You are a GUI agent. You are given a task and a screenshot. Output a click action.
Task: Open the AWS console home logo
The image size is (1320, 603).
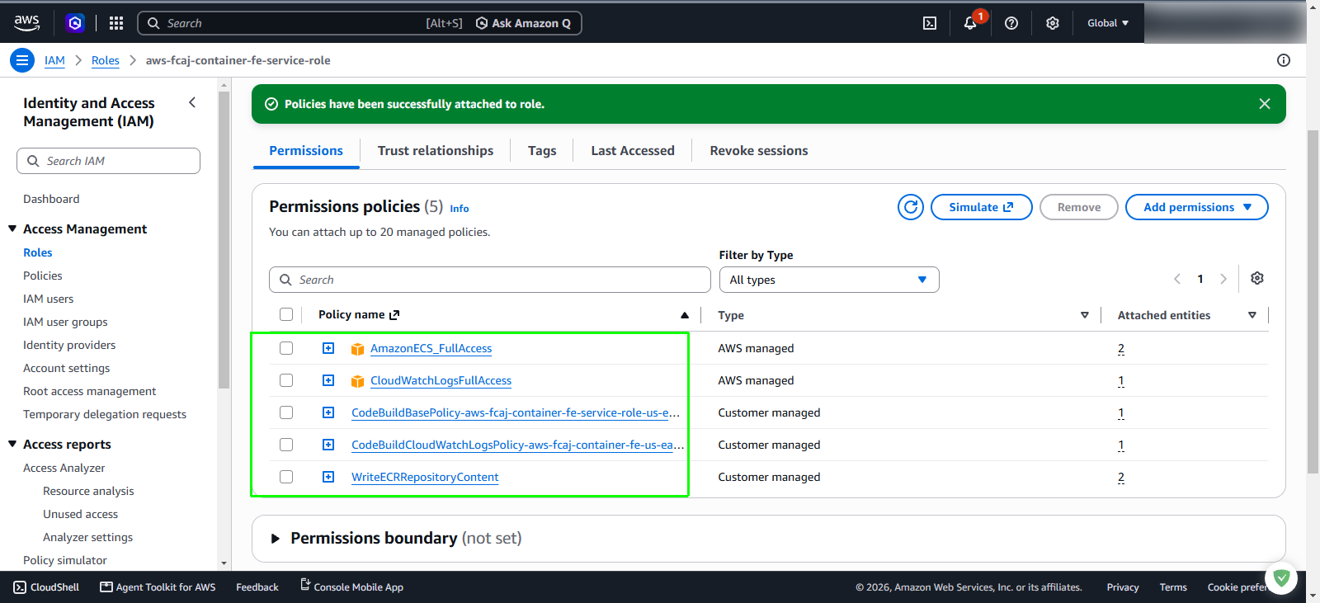point(26,23)
